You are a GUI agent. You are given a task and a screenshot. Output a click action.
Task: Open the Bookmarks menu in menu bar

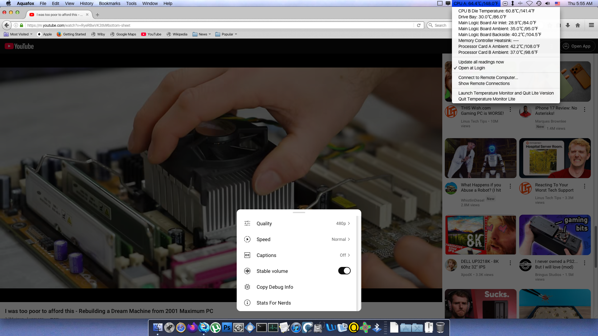110,3
